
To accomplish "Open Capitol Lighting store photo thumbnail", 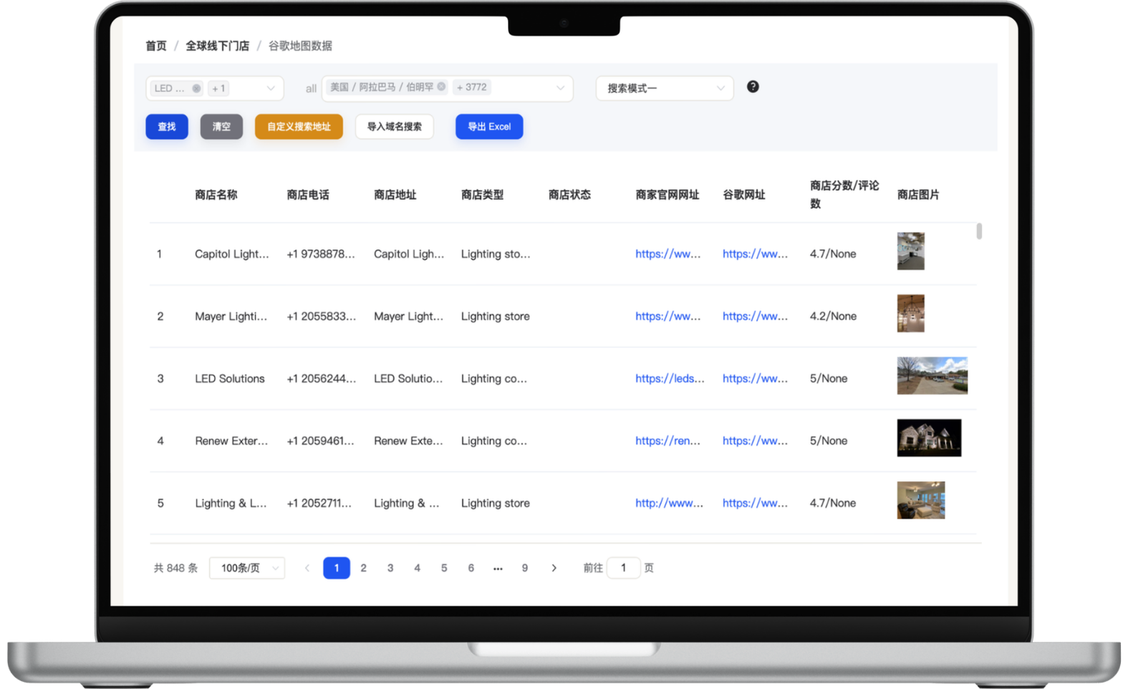I will [911, 251].
